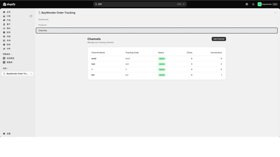
Task: Click the Shopify logo
Action: coord(9,4)
